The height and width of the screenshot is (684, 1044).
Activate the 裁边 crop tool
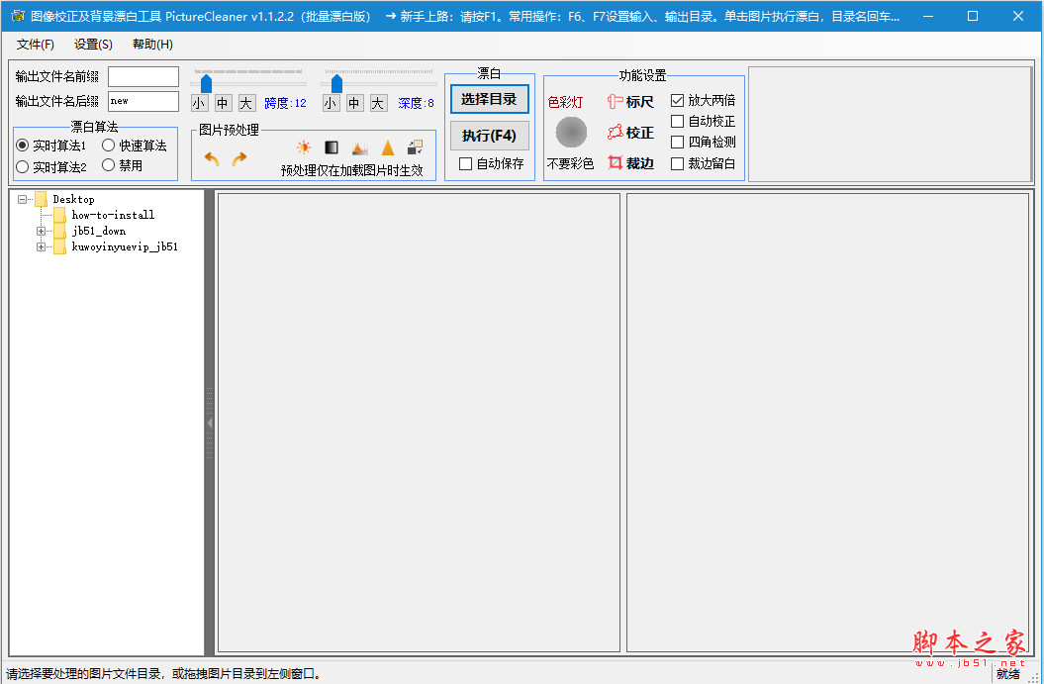[630, 162]
